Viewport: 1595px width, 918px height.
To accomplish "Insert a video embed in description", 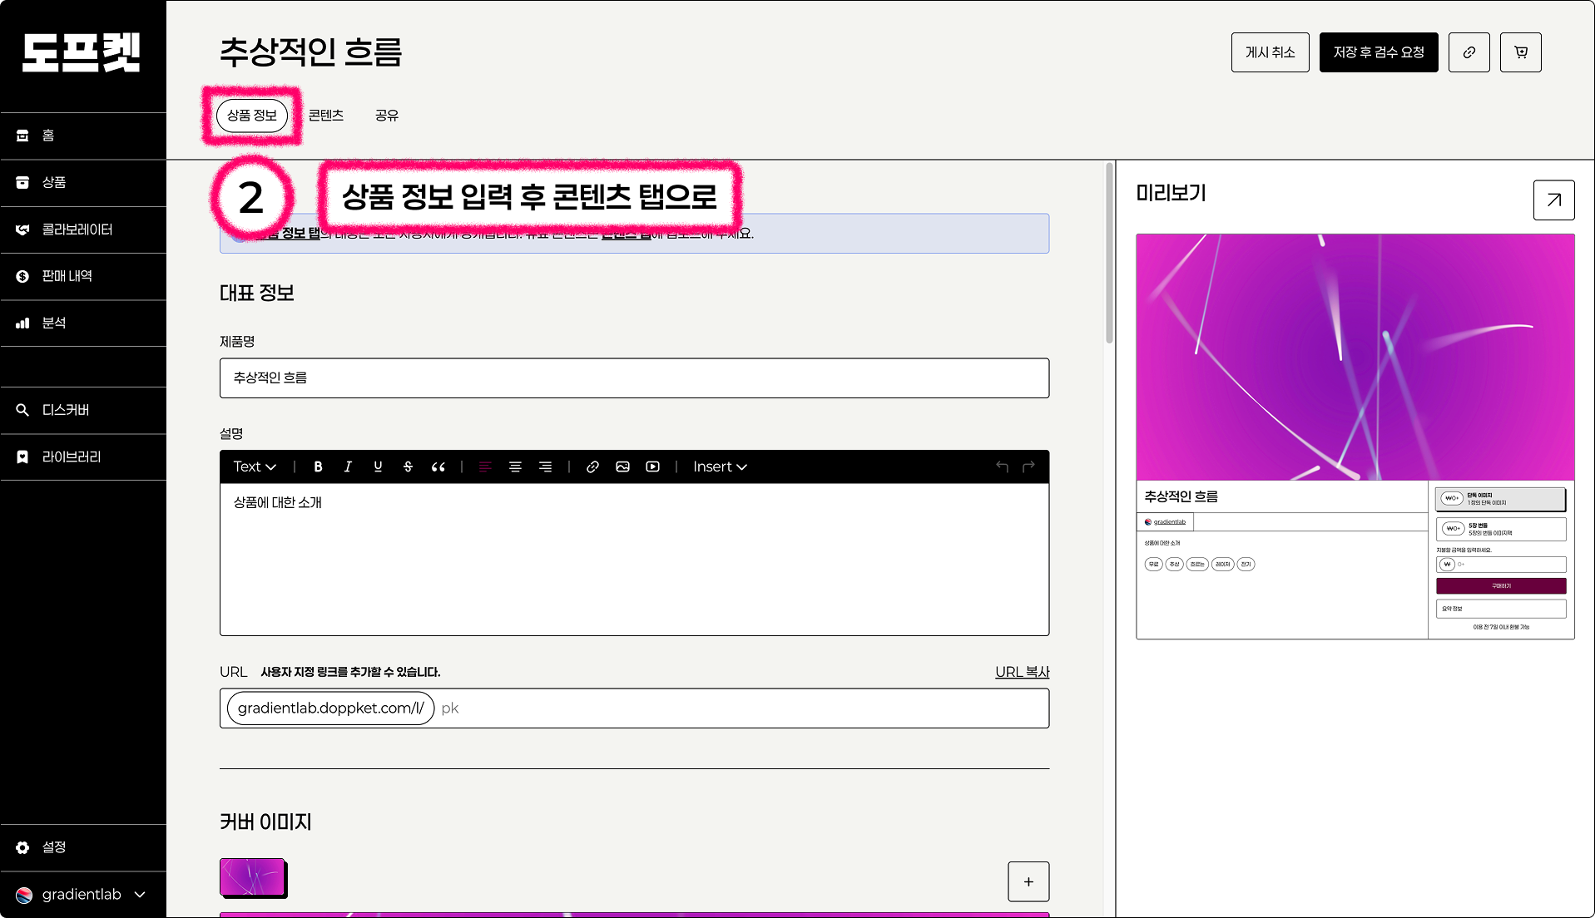I will coord(653,466).
